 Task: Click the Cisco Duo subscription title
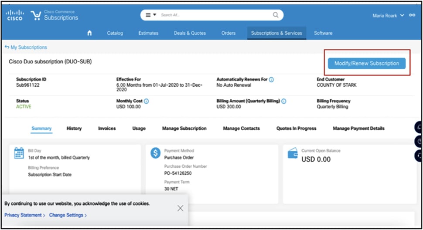(x=50, y=62)
